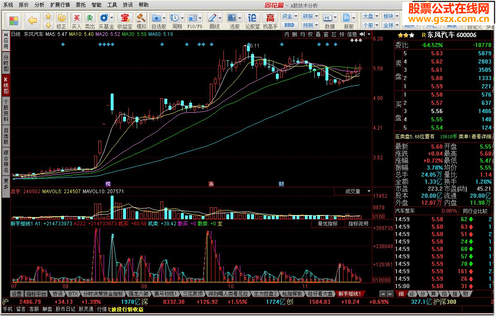Click the 设置 button at chart bottom

[17, 294]
